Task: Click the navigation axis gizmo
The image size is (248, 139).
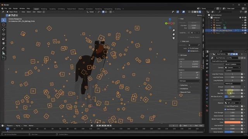Action: click(x=170, y=23)
